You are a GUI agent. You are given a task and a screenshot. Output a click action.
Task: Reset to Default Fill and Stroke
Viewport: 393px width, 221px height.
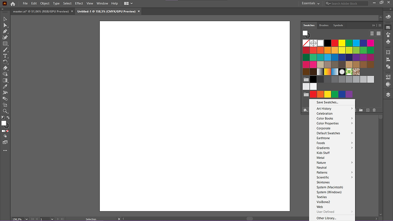click(3, 118)
